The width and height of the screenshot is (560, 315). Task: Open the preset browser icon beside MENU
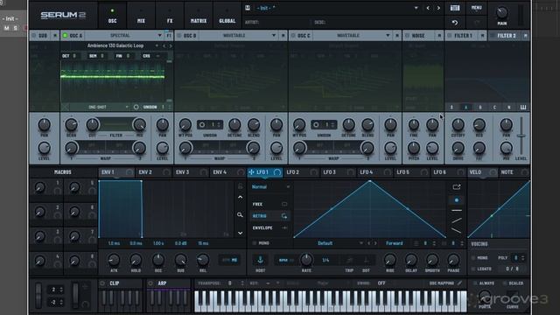[x=455, y=8]
